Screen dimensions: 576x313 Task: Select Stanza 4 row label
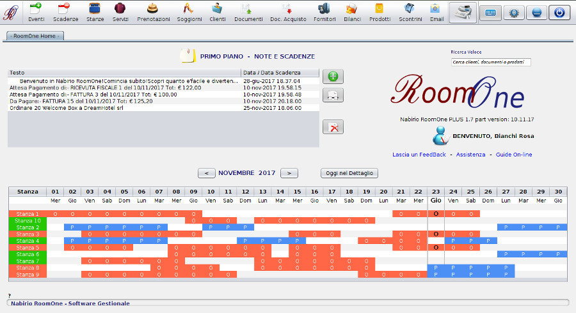28,241
